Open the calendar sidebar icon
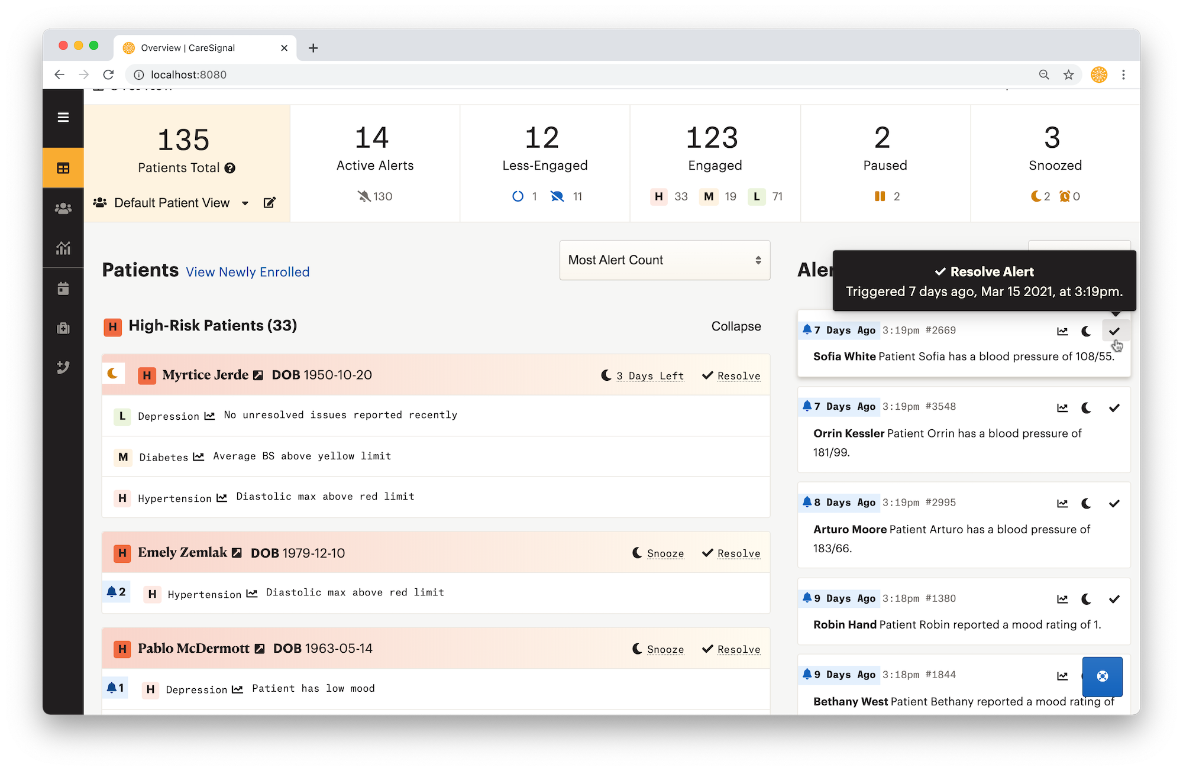Screen dimensions: 1183x771 [x=63, y=289]
